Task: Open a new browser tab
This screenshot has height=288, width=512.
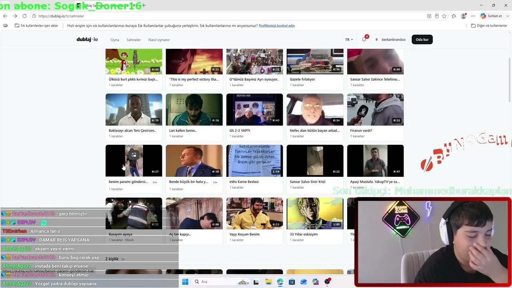Action: point(144,6)
